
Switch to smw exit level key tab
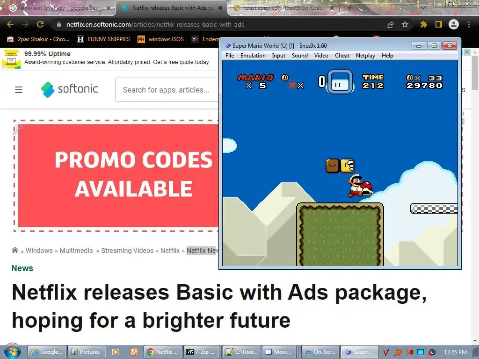pos(58,8)
